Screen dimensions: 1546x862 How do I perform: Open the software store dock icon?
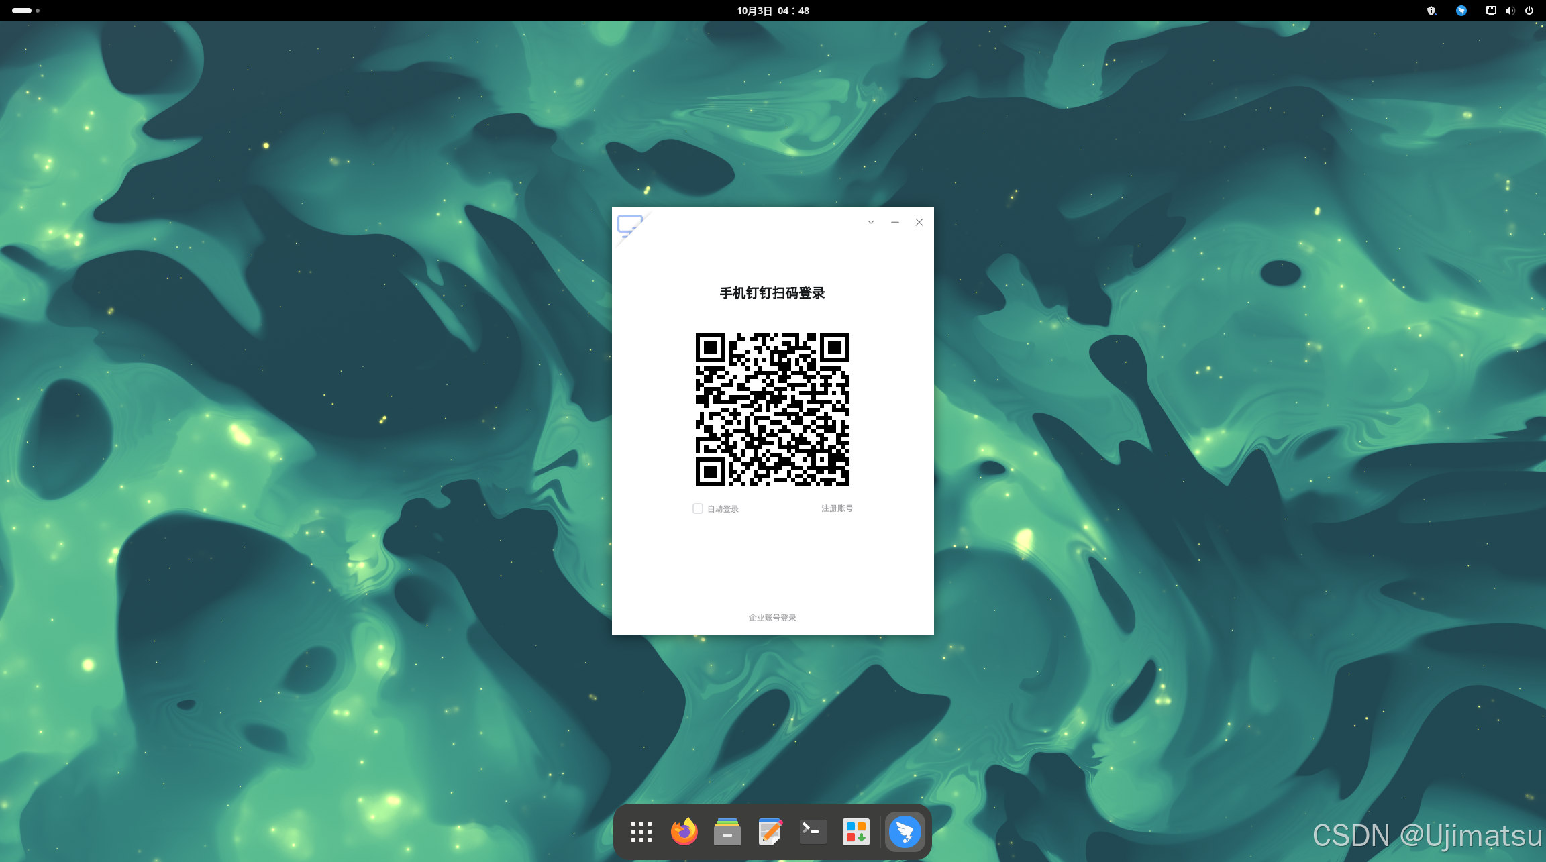856,832
